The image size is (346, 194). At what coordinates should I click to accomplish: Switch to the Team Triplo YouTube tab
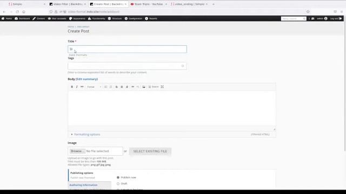tap(149, 4)
